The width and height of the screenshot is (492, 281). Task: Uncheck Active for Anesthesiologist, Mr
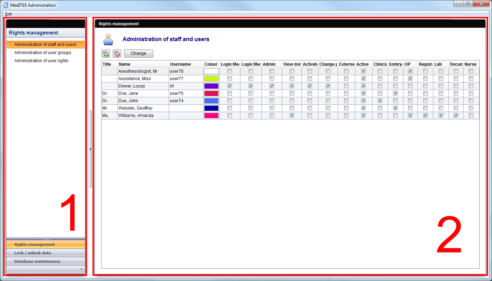363,71
